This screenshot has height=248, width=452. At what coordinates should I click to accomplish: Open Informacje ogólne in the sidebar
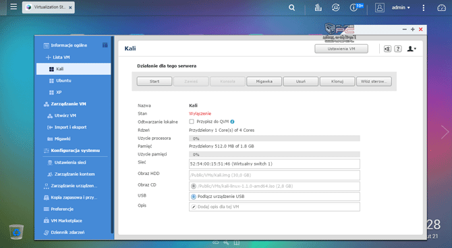(69, 45)
